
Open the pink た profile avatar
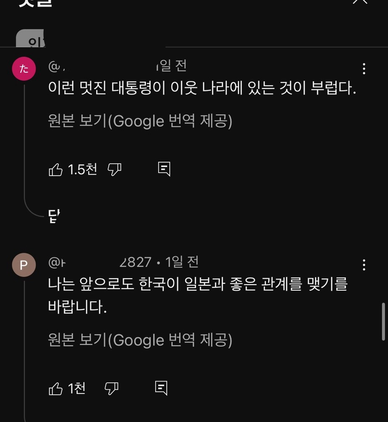coord(24,69)
